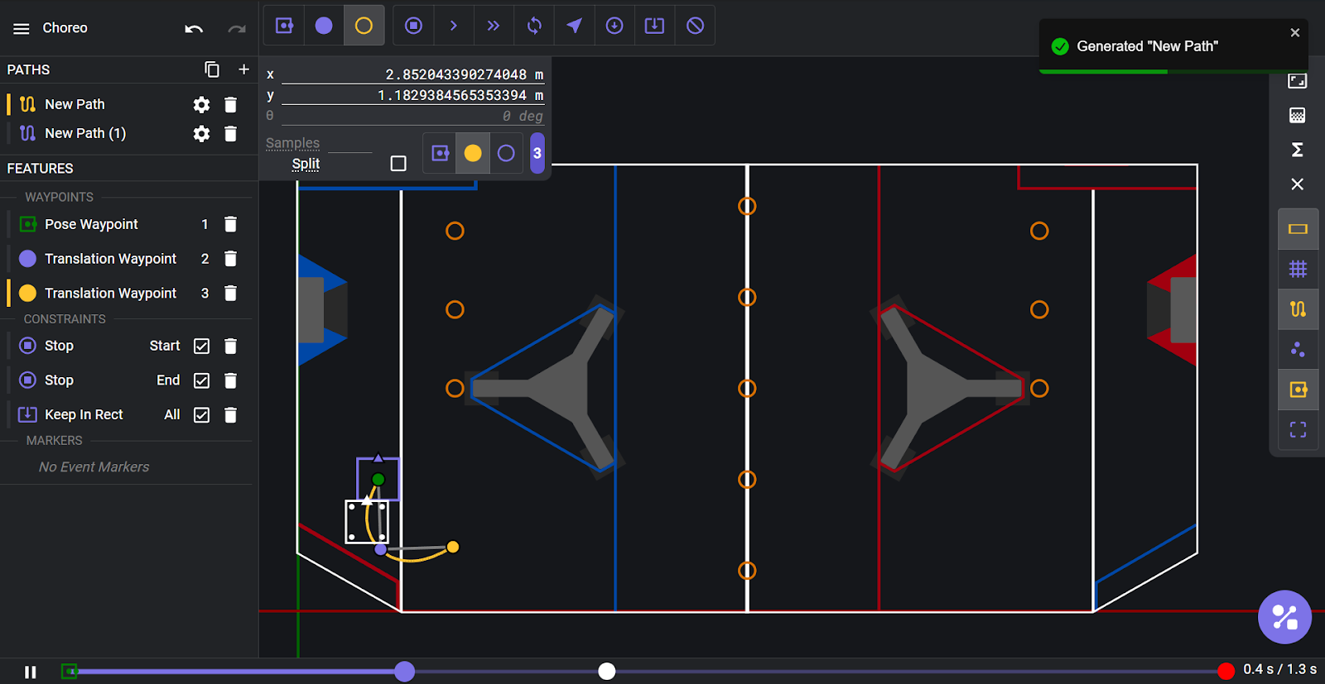Set waypoint type to filled Translation
1325x684 pixels.
tap(473, 153)
